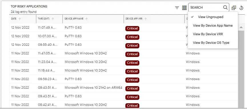Click Critical badge for 11:23:04 row

tap(132, 63)
